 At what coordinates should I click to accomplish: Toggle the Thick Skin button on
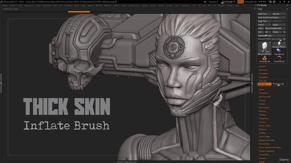[265, 84]
